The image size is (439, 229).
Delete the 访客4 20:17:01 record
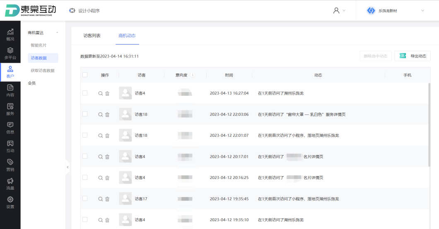pyautogui.click(x=107, y=157)
